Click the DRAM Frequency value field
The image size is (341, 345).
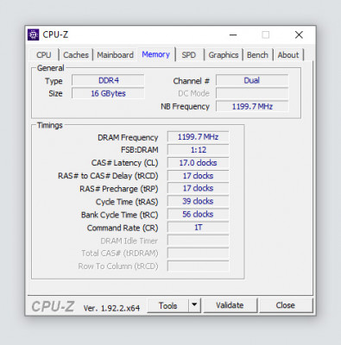[x=198, y=137]
